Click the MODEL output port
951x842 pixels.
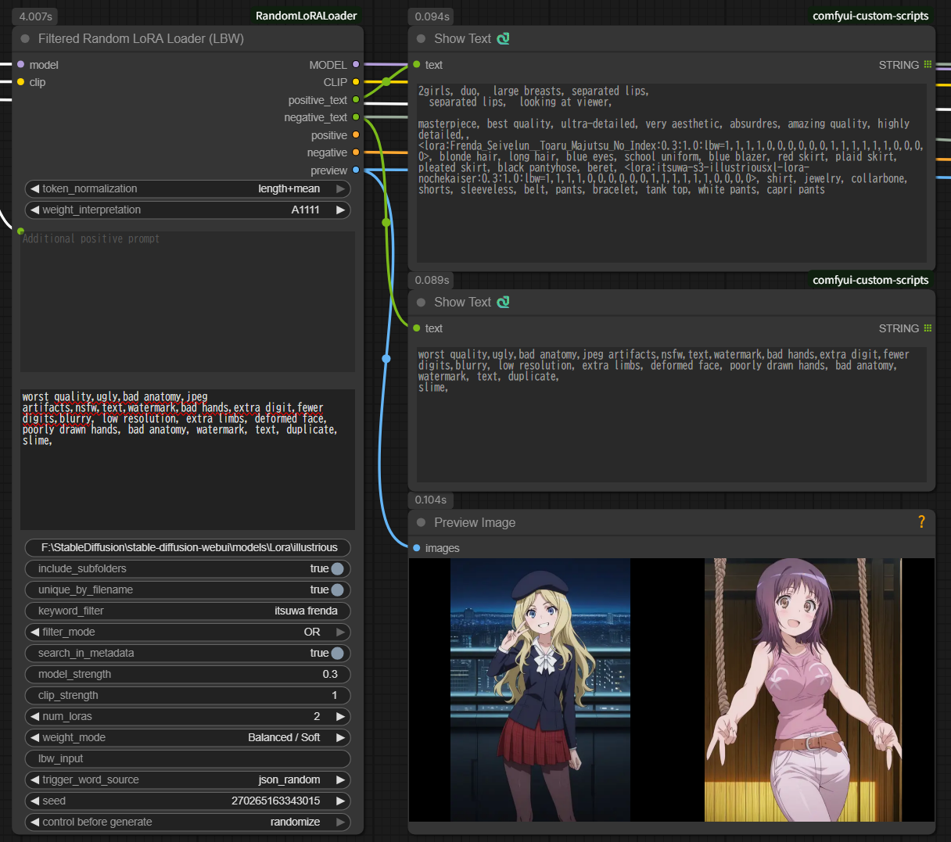(x=356, y=65)
